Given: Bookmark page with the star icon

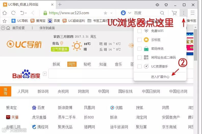Looking at the screenshot, I should point(105,13).
